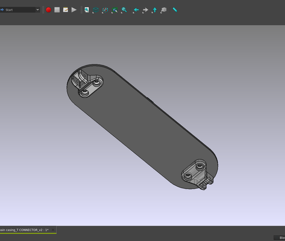Click the gray forward arrow selection icon
285x241 pixels.
tap(145, 10)
